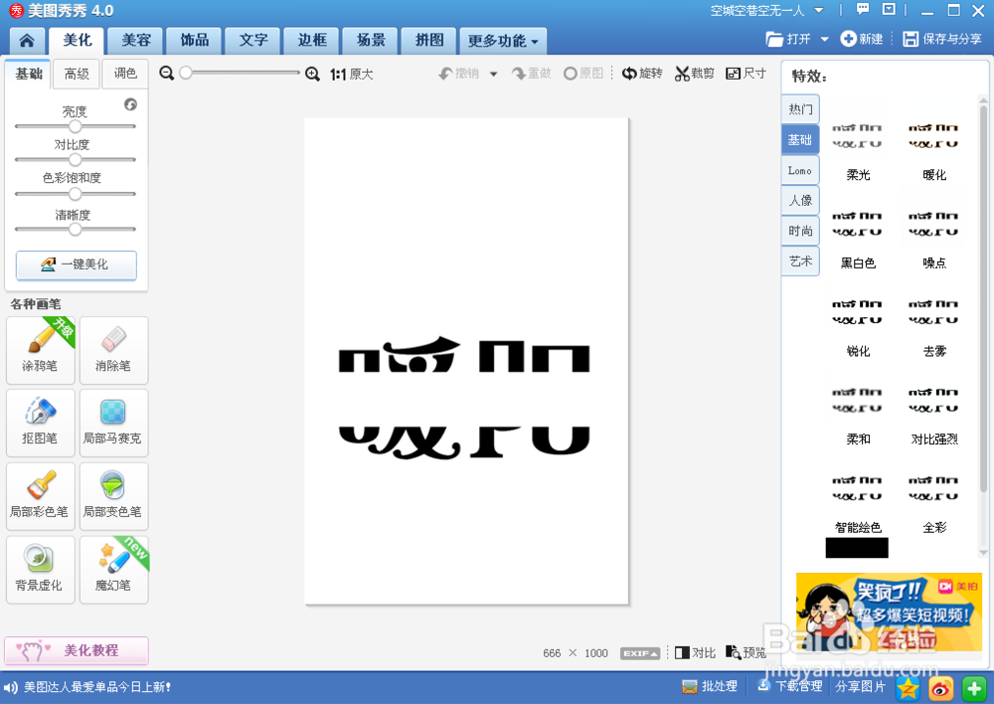Switch to the 调色 color toning tab

125,75
